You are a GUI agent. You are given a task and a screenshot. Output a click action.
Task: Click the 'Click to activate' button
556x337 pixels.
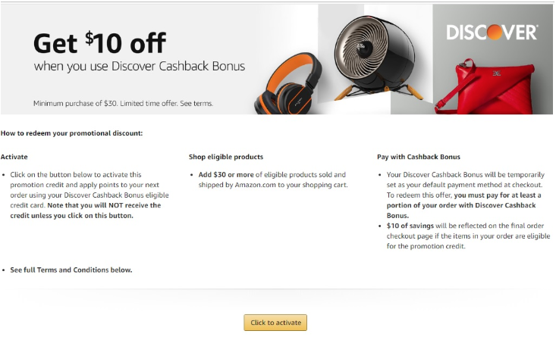point(275,323)
